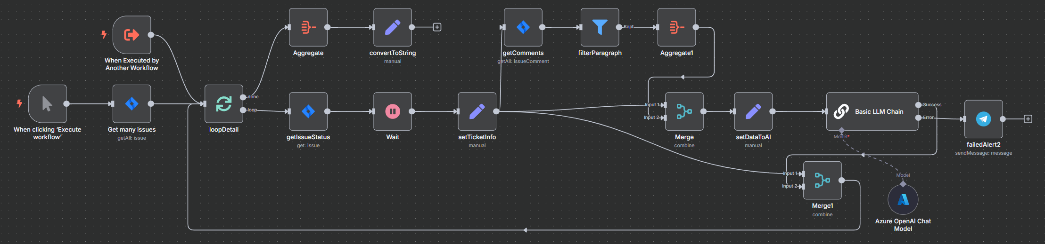Viewport: 1045px width, 244px height.
Task: Click the plus button after failedAlert2
Action: (1028, 119)
